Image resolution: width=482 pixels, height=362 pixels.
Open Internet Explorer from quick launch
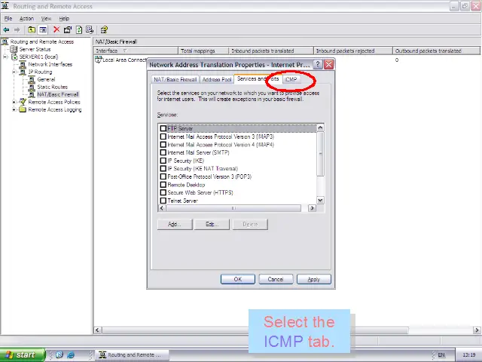coord(71,355)
